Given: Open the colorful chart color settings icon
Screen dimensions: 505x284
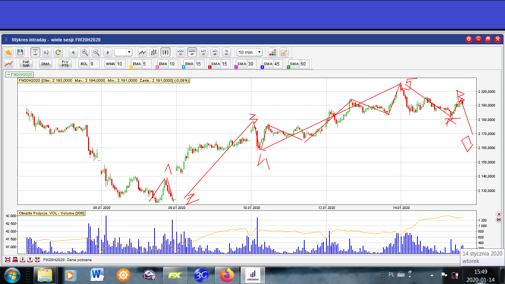Looking at the screenshot, I should pyautogui.click(x=272, y=52).
